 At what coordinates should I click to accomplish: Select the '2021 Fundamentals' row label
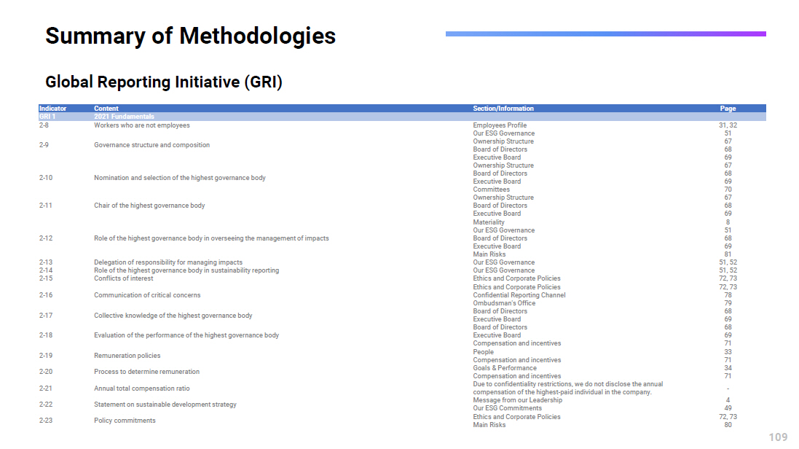tap(124, 117)
